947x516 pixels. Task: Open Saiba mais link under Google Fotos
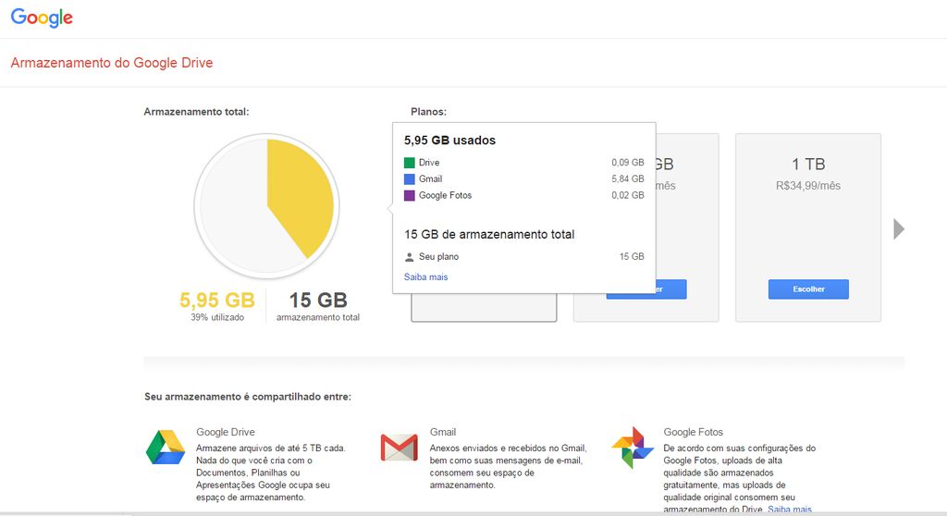pos(790,510)
